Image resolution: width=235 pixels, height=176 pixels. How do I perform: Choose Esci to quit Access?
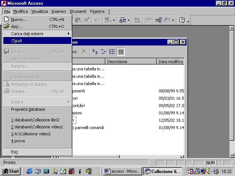point(37,152)
